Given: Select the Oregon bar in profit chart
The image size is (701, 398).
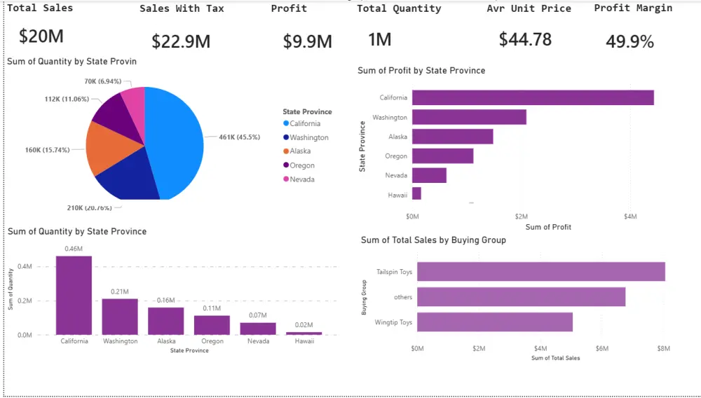Looking at the screenshot, I should point(442,156).
